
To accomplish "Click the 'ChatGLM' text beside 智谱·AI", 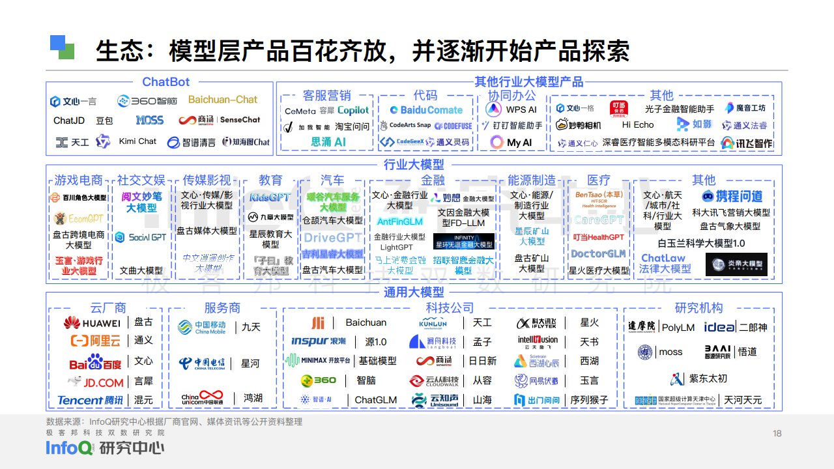I will tap(375, 400).
